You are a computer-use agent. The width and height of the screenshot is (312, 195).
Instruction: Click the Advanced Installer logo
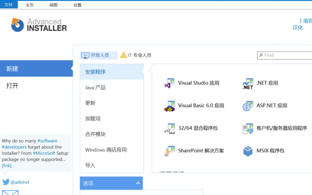click(38, 24)
